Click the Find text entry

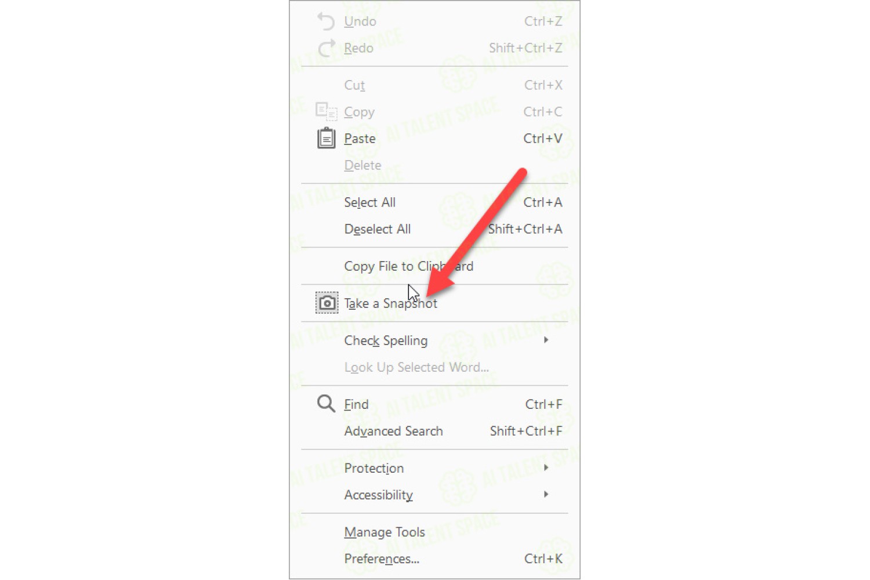[356, 404]
